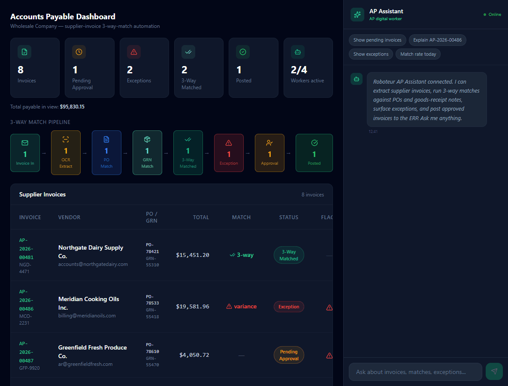This screenshot has width=508, height=386.
Task: Sort by the INVOICE column header
Action: tap(30, 217)
